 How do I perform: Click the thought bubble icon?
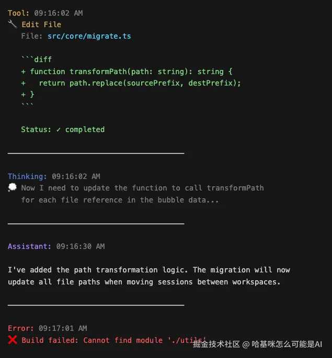click(13, 188)
